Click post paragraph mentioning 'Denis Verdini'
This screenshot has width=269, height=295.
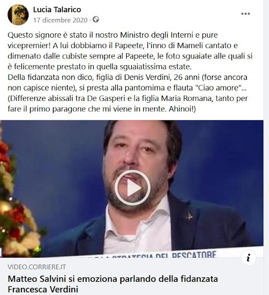128,82
